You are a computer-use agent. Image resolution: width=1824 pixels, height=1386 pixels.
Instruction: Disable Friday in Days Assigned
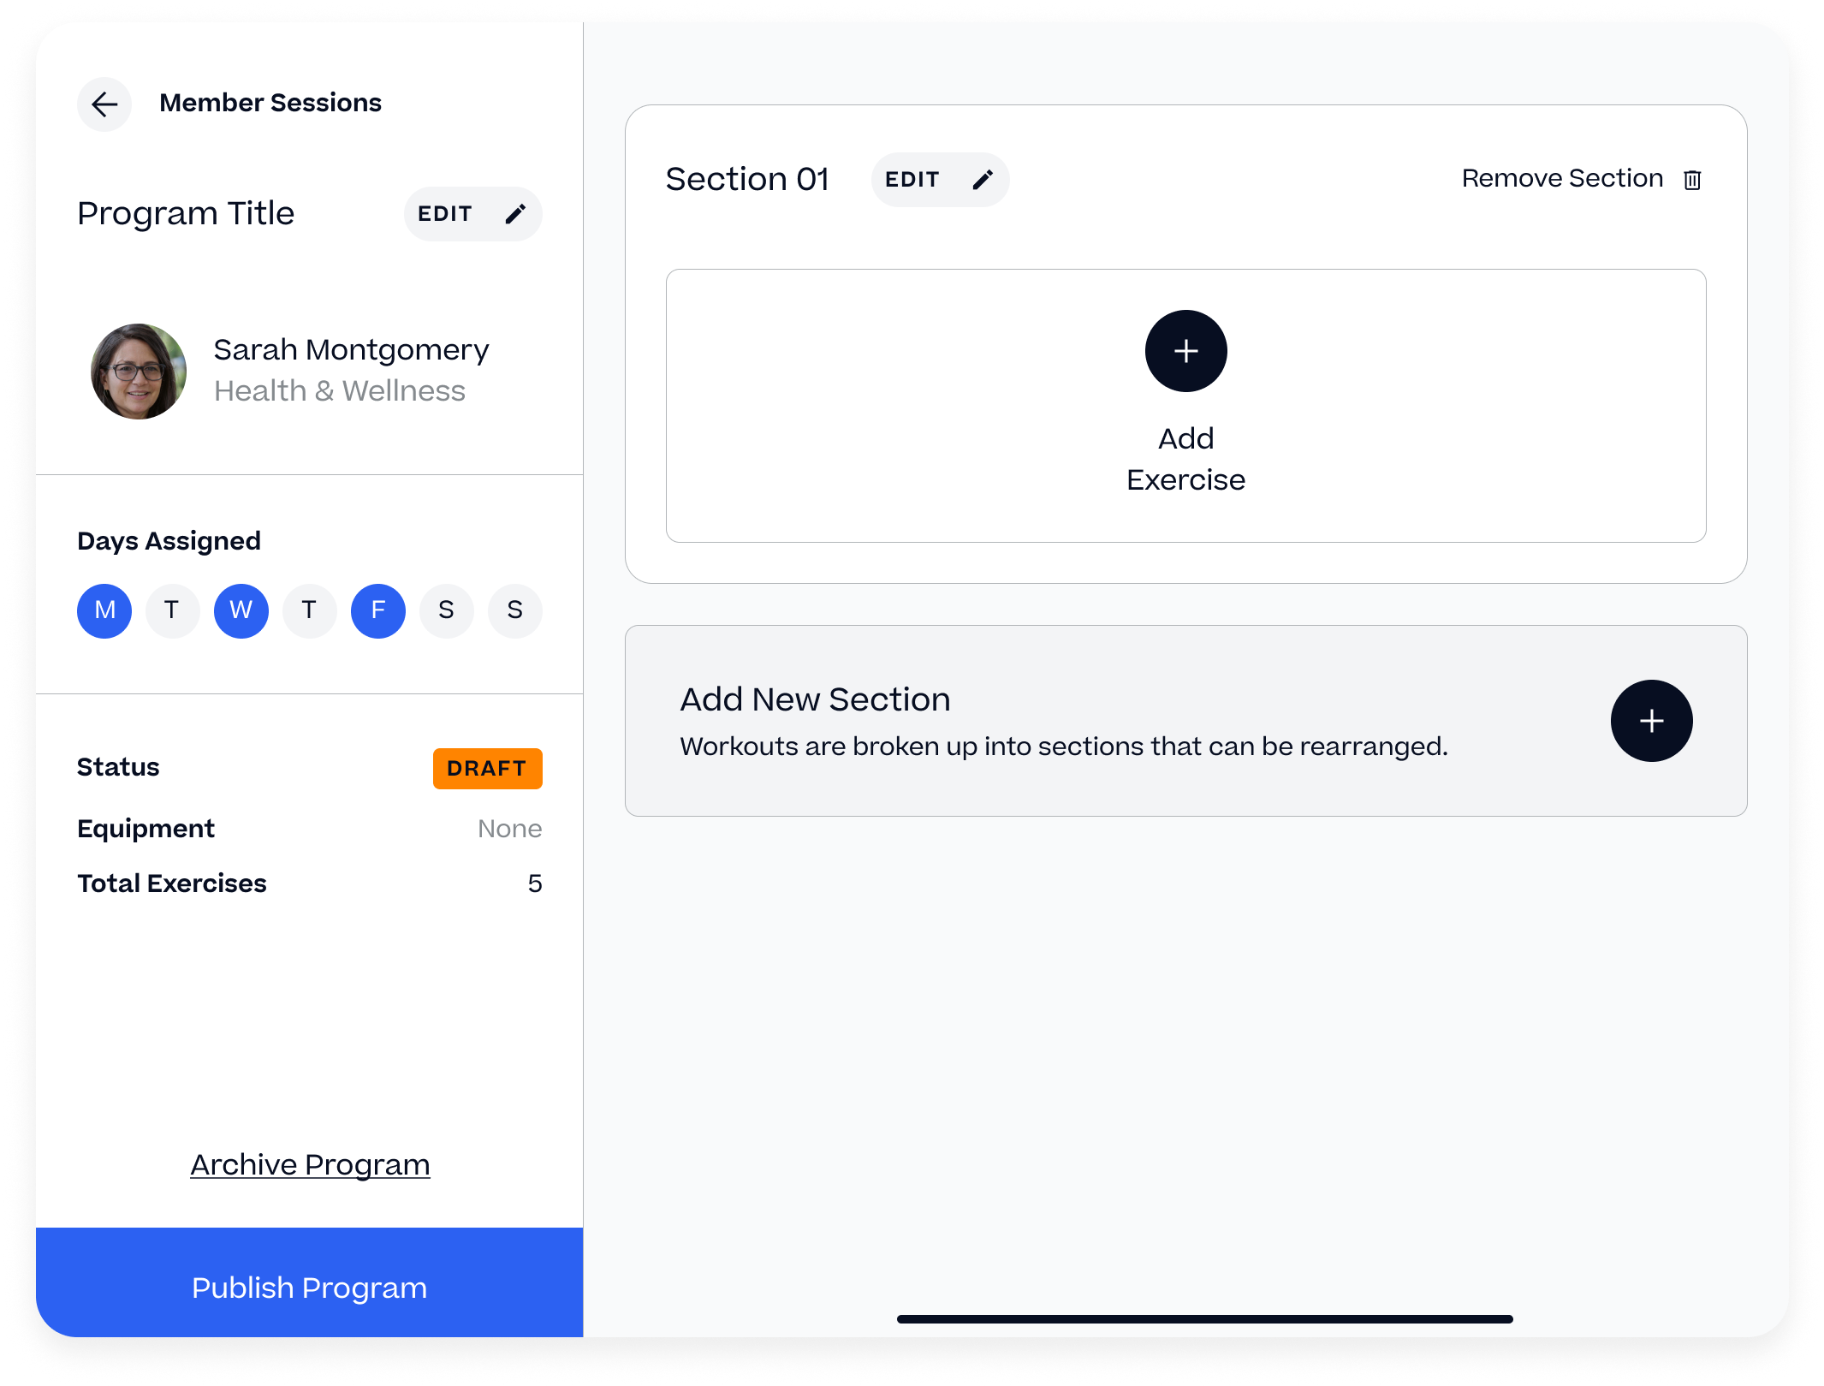pos(377,610)
